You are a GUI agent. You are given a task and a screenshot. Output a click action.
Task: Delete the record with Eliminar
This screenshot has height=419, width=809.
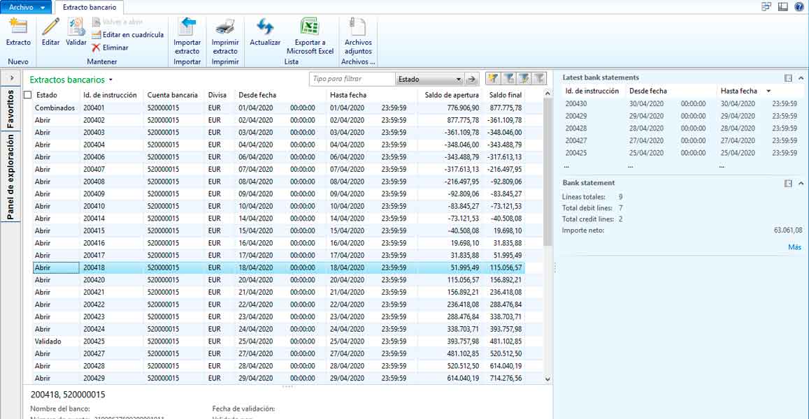110,47
